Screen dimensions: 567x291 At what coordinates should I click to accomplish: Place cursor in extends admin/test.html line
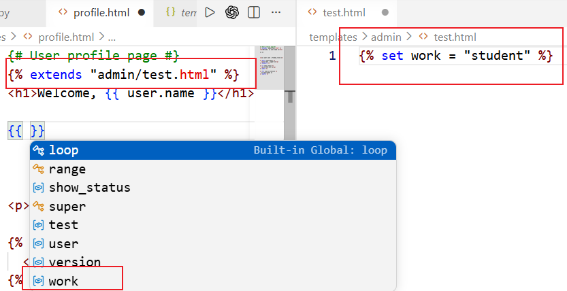click(x=123, y=75)
